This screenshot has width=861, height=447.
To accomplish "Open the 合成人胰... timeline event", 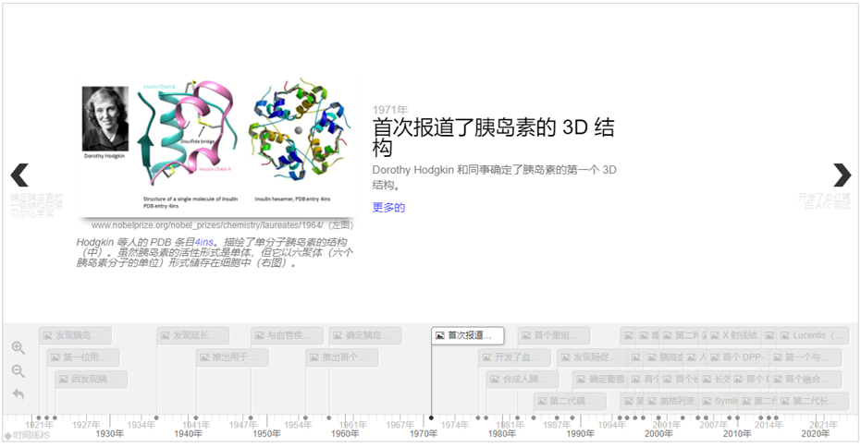I will pos(523,379).
